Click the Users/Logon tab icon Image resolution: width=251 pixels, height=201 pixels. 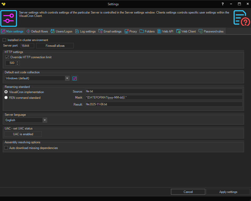[53, 31]
